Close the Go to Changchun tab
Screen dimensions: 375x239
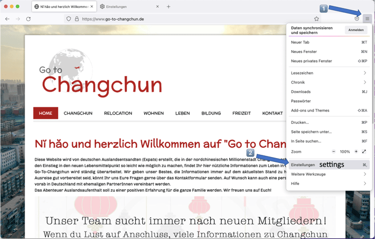(92, 7)
